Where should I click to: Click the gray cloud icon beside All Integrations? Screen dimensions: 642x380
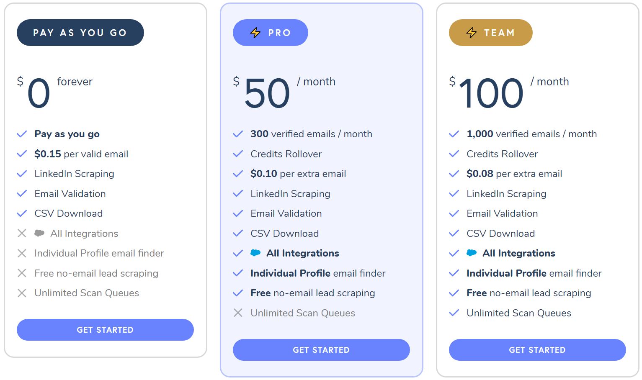click(39, 233)
